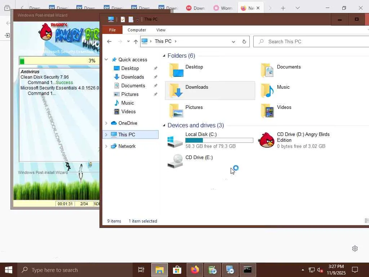Click the taskbar search box
The image size is (369, 277).
pyautogui.click(x=75, y=270)
